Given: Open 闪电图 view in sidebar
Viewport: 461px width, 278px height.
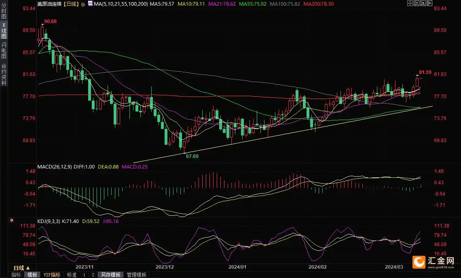Looking at the screenshot, I should (4, 51).
